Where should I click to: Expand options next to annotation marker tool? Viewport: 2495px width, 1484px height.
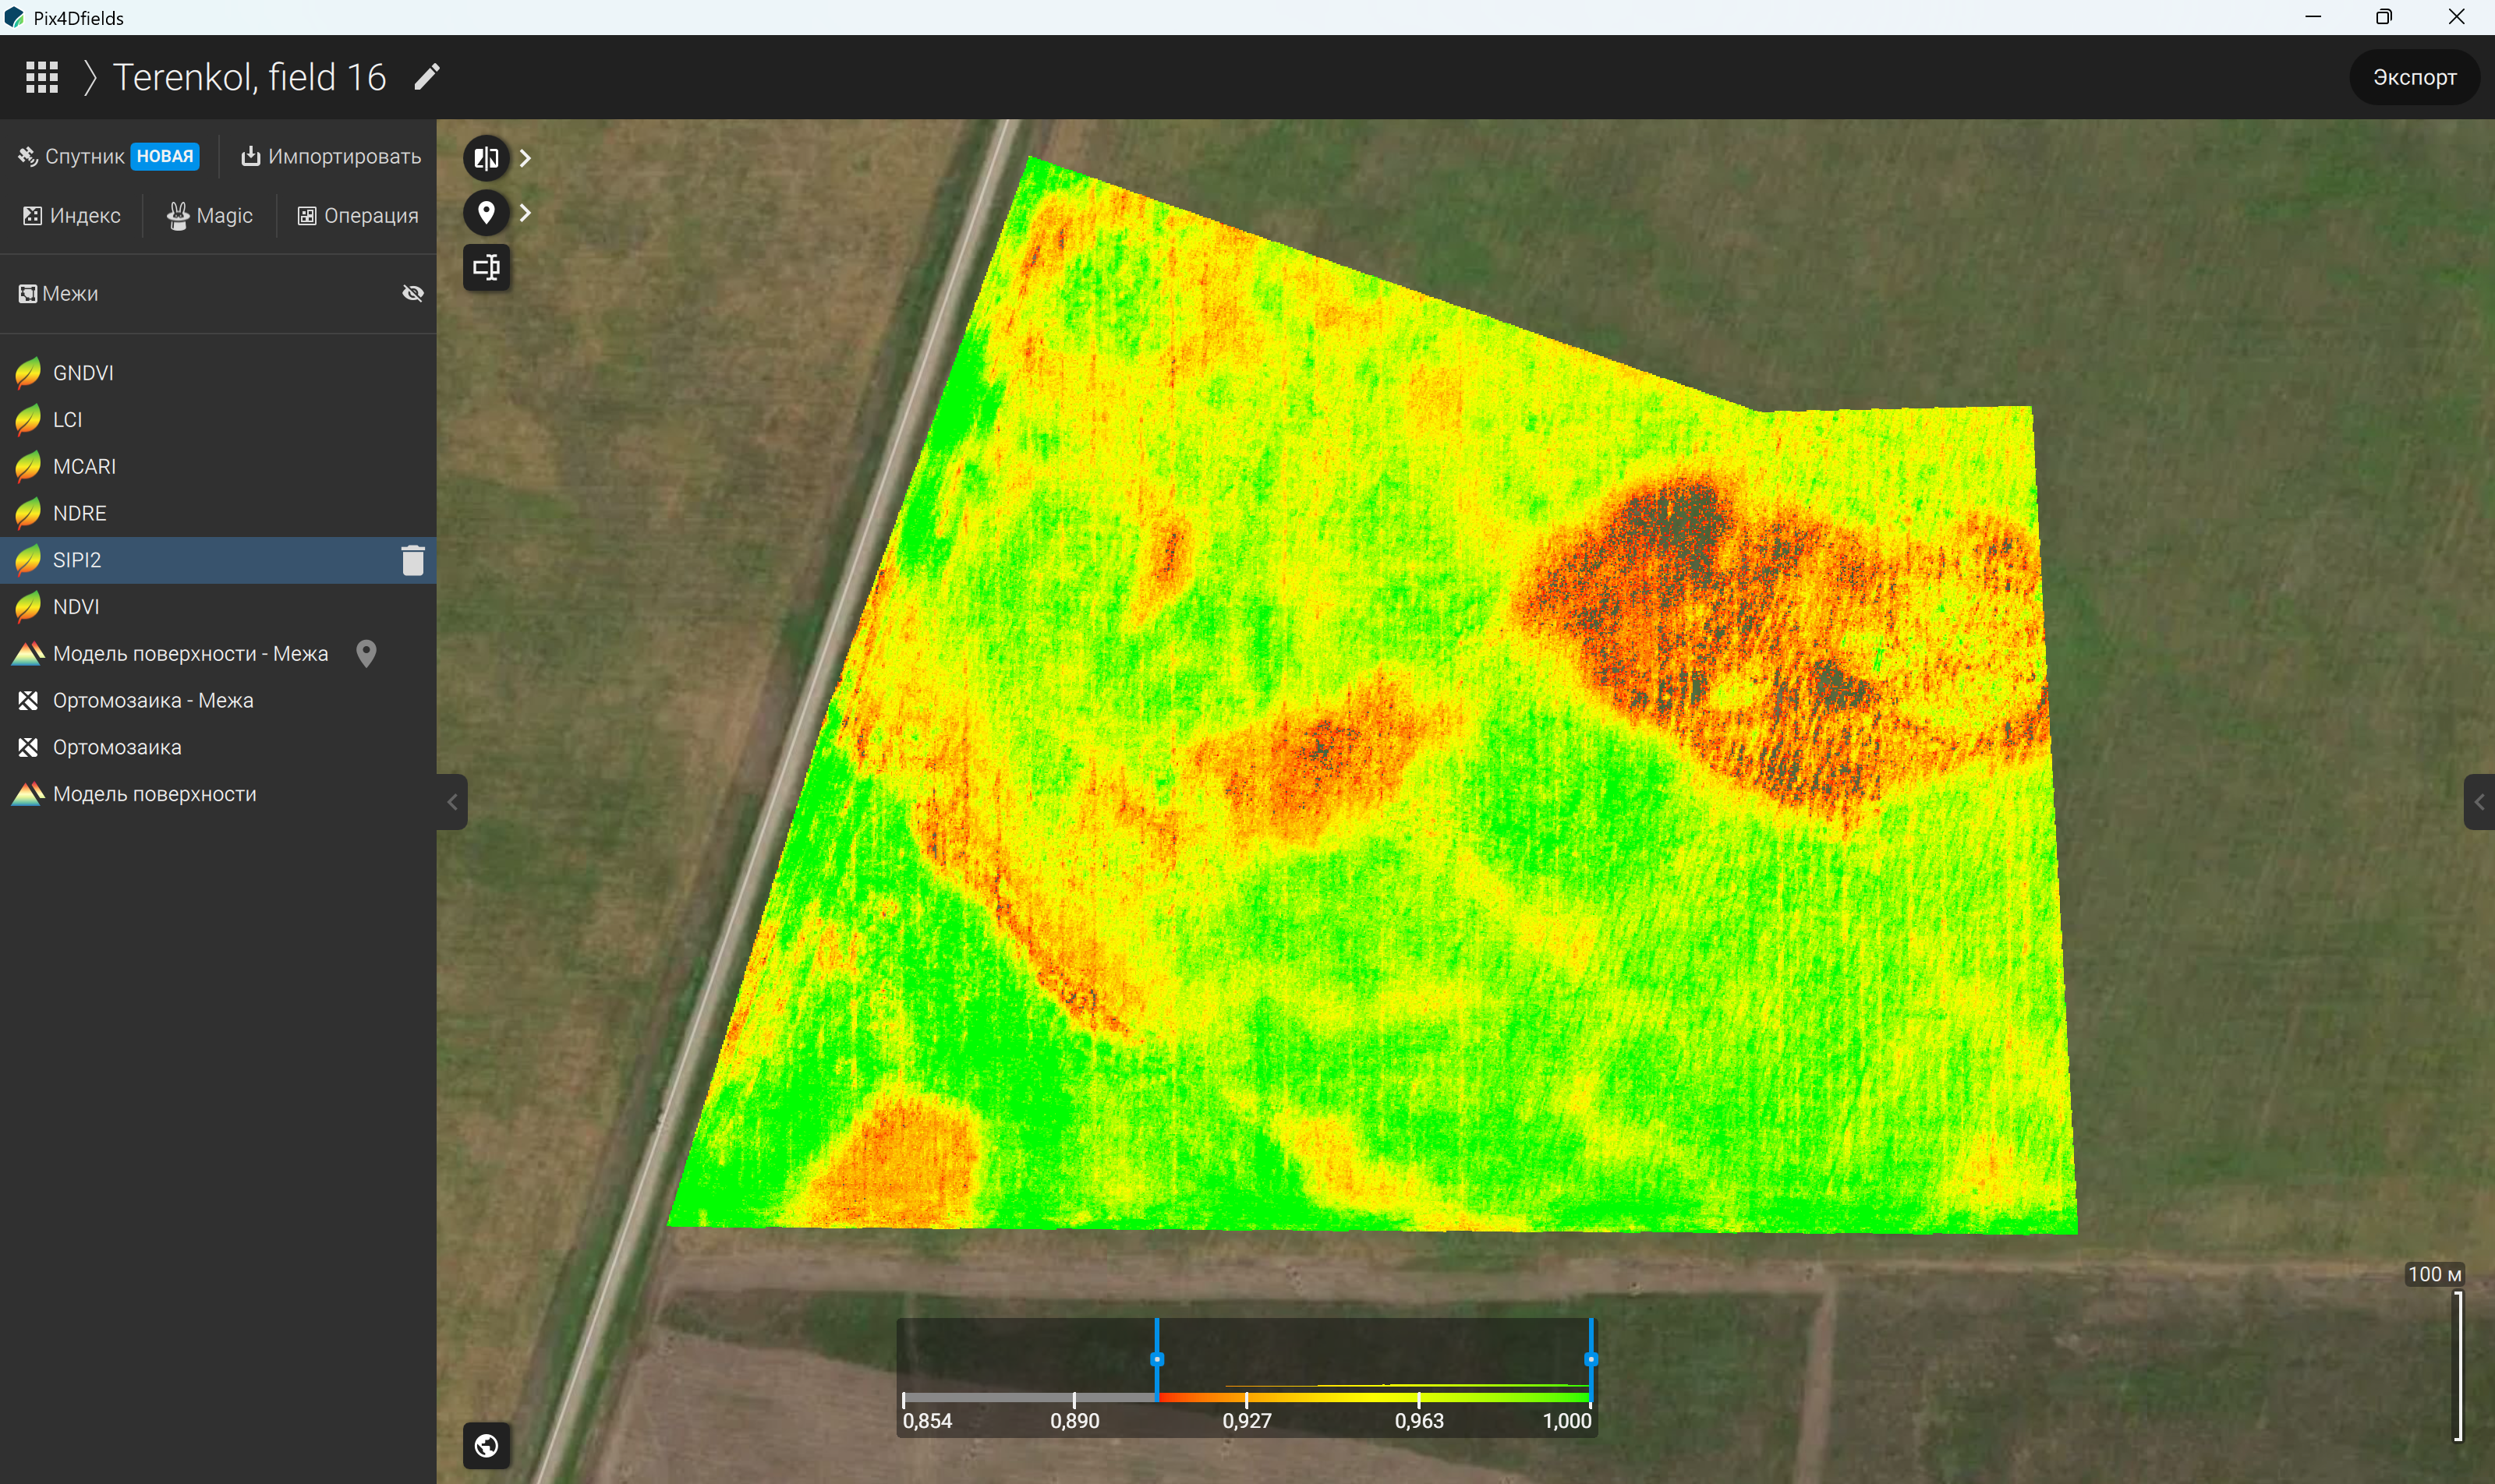click(526, 213)
